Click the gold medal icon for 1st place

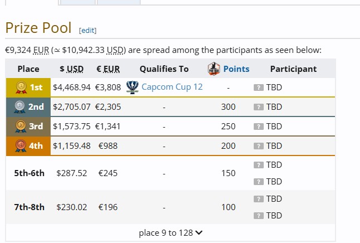21,88
